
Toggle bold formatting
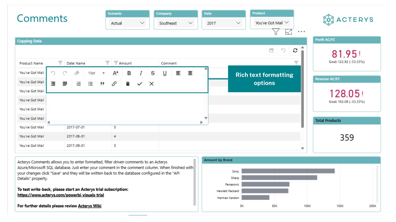coord(129,73)
